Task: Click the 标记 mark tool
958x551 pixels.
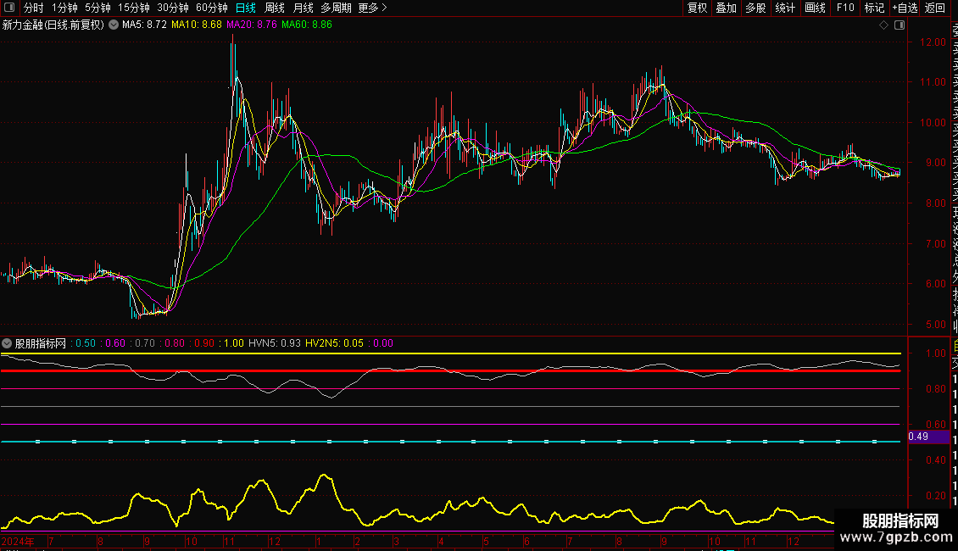Action: click(874, 8)
